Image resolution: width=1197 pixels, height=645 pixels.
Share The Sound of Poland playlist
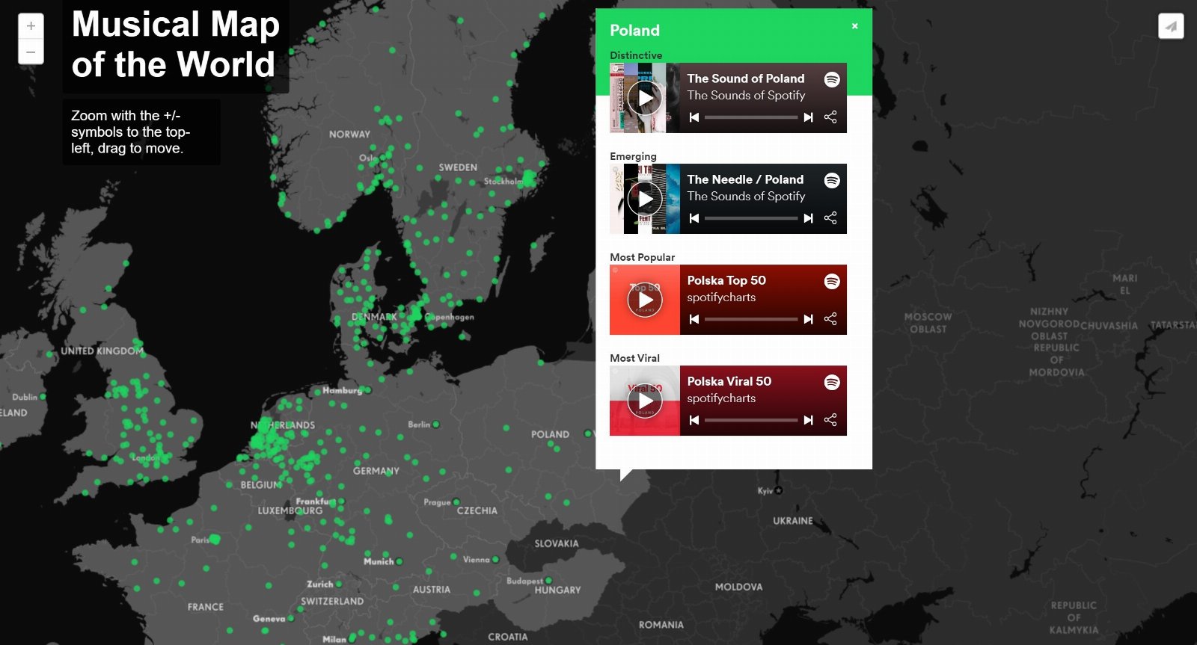(x=830, y=117)
